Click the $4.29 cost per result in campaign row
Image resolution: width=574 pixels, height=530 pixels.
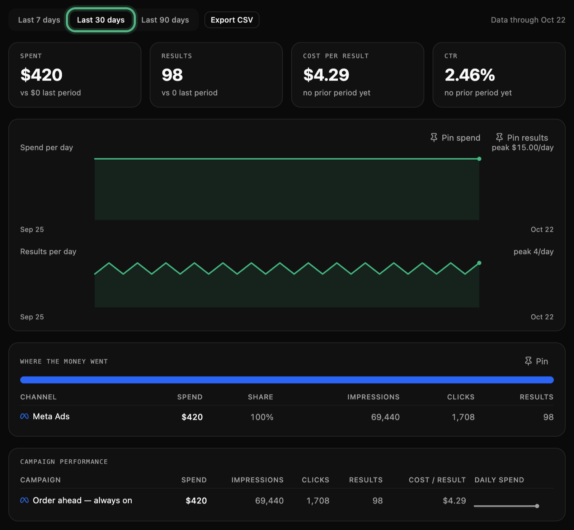pos(454,501)
